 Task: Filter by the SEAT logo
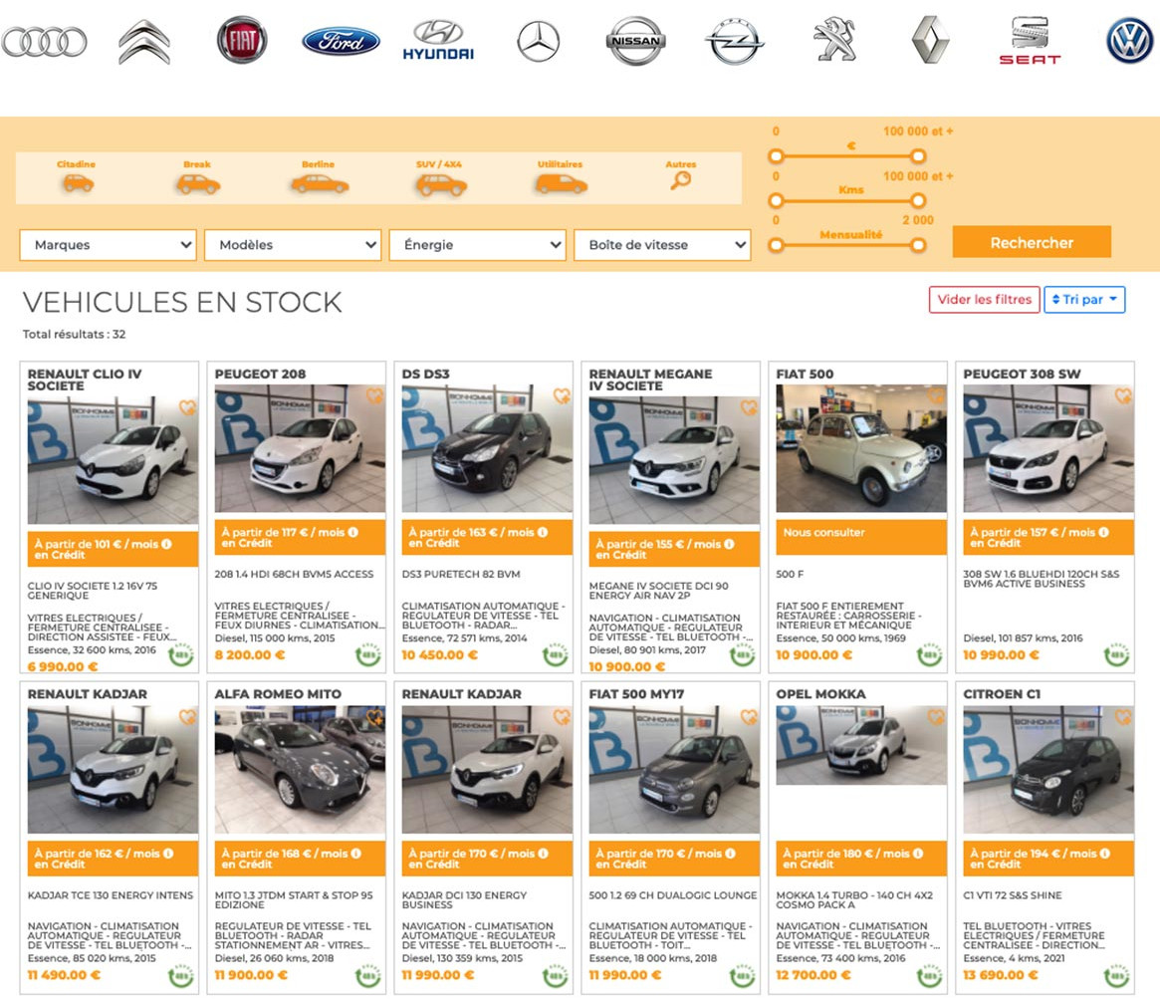[x=1030, y=41]
